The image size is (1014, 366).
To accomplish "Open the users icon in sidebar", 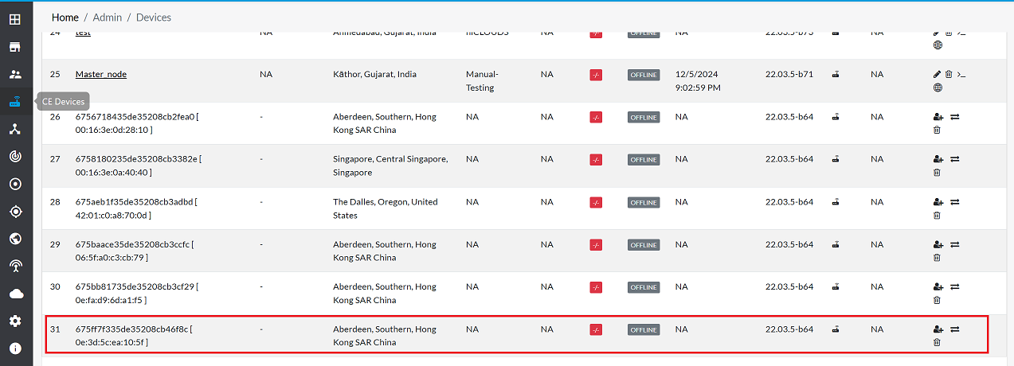I will (x=15, y=74).
